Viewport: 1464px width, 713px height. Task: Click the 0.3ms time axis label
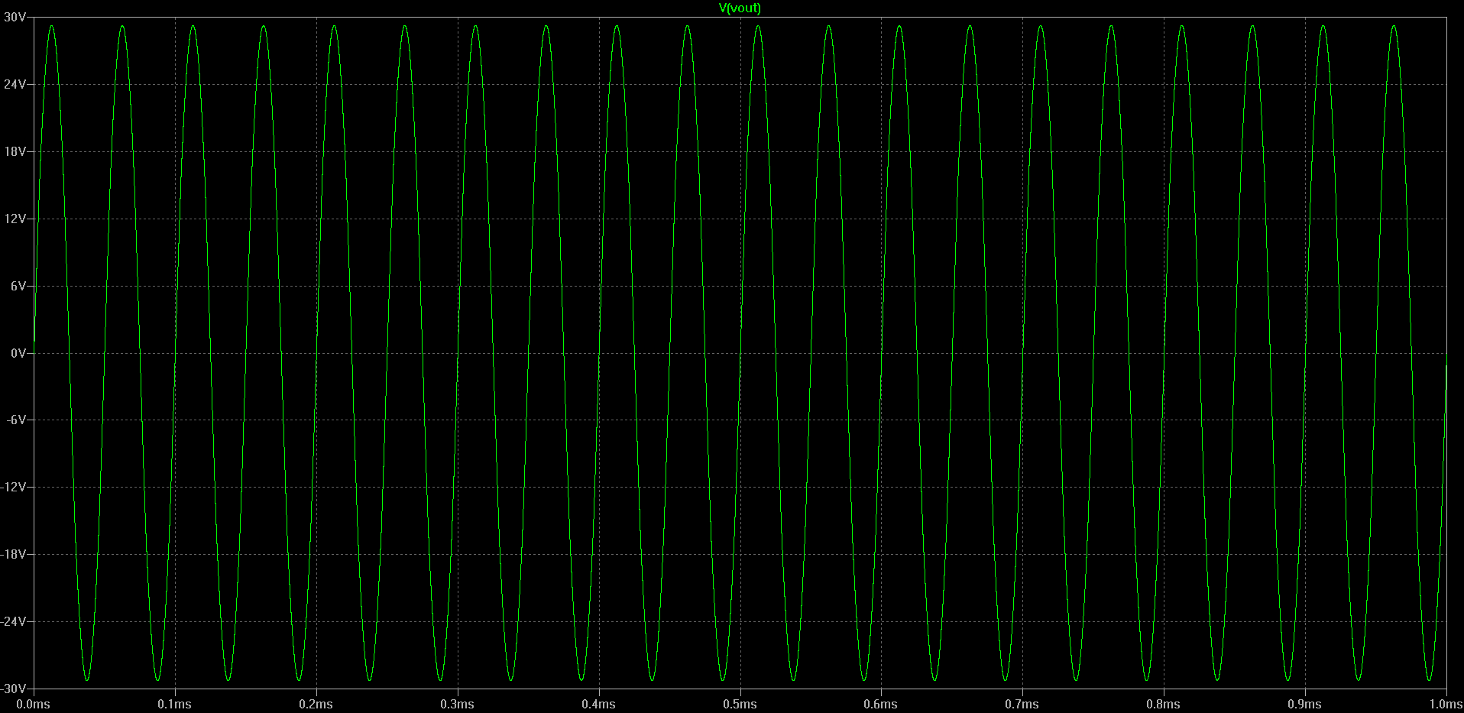(458, 704)
